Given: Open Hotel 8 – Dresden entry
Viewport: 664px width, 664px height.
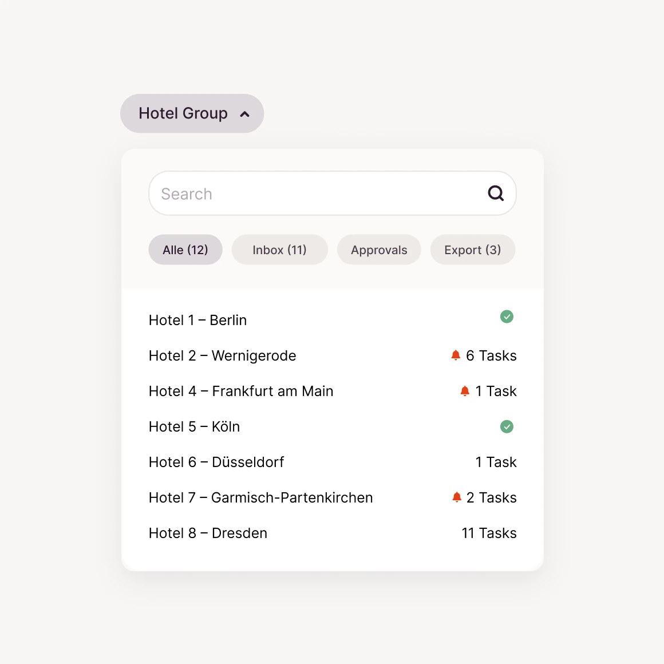Looking at the screenshot, I should 208,533.
